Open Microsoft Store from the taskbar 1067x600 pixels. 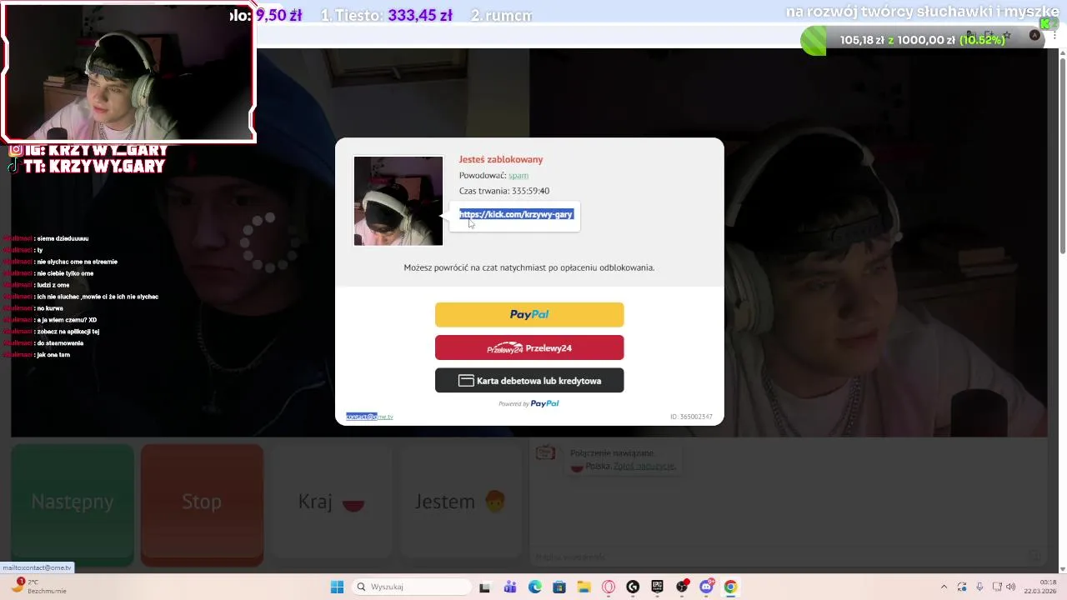click(559, 587)
